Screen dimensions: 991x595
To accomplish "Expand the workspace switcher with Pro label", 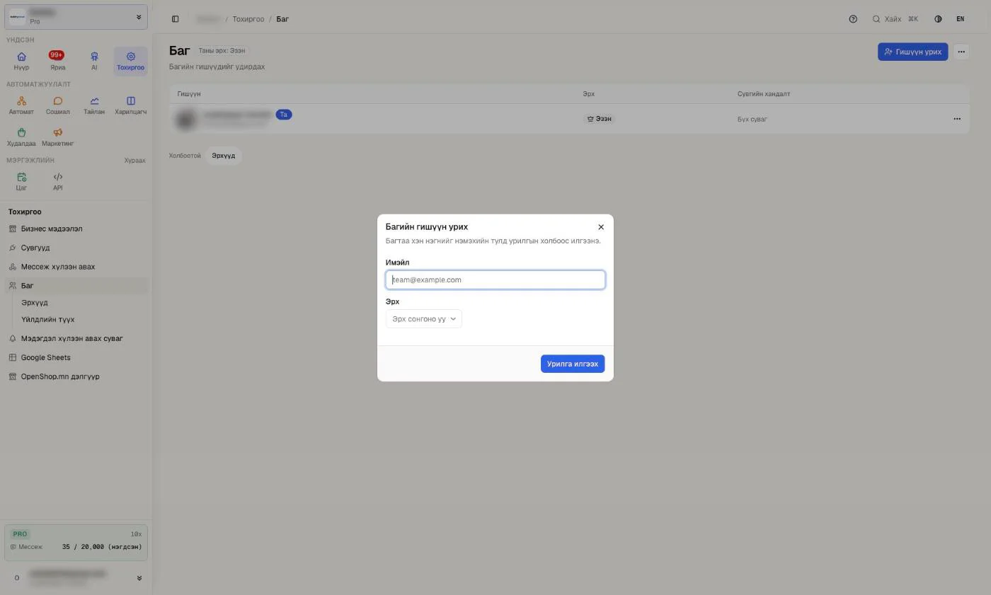I will coord(76,17).
